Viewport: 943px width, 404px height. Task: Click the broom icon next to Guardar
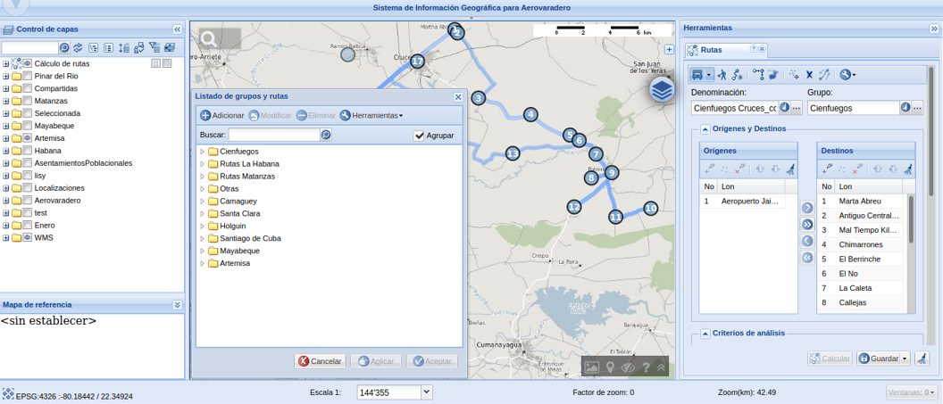(922, 359)
